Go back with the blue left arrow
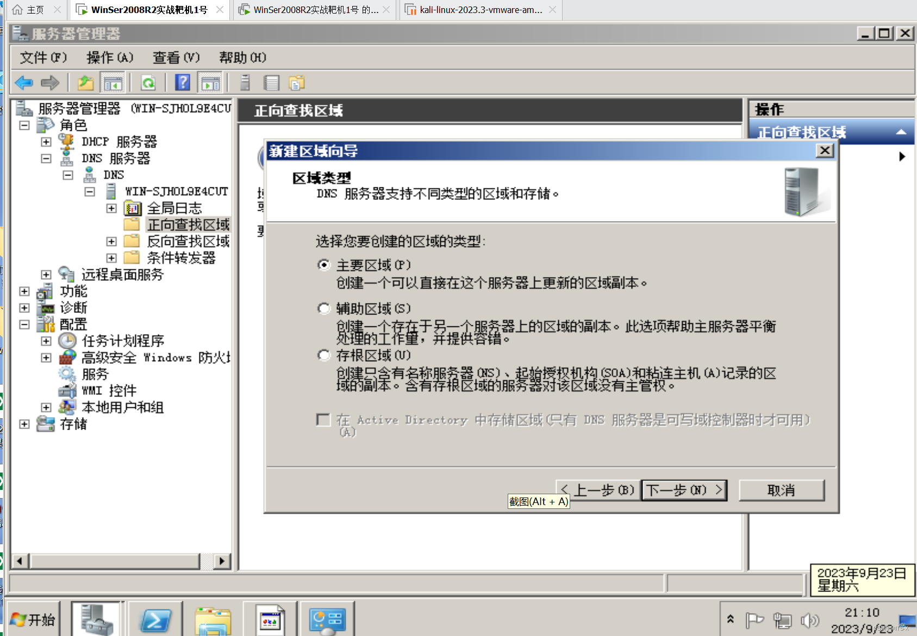 pos(24,83)
